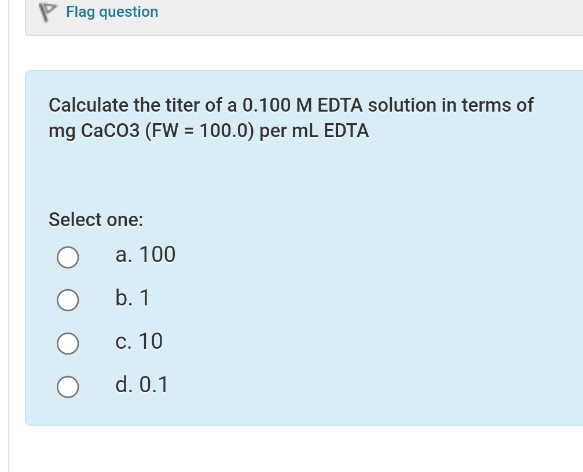Click the flag icon next to Flag question
Viewport: 583px width, 472px height.
48,11
